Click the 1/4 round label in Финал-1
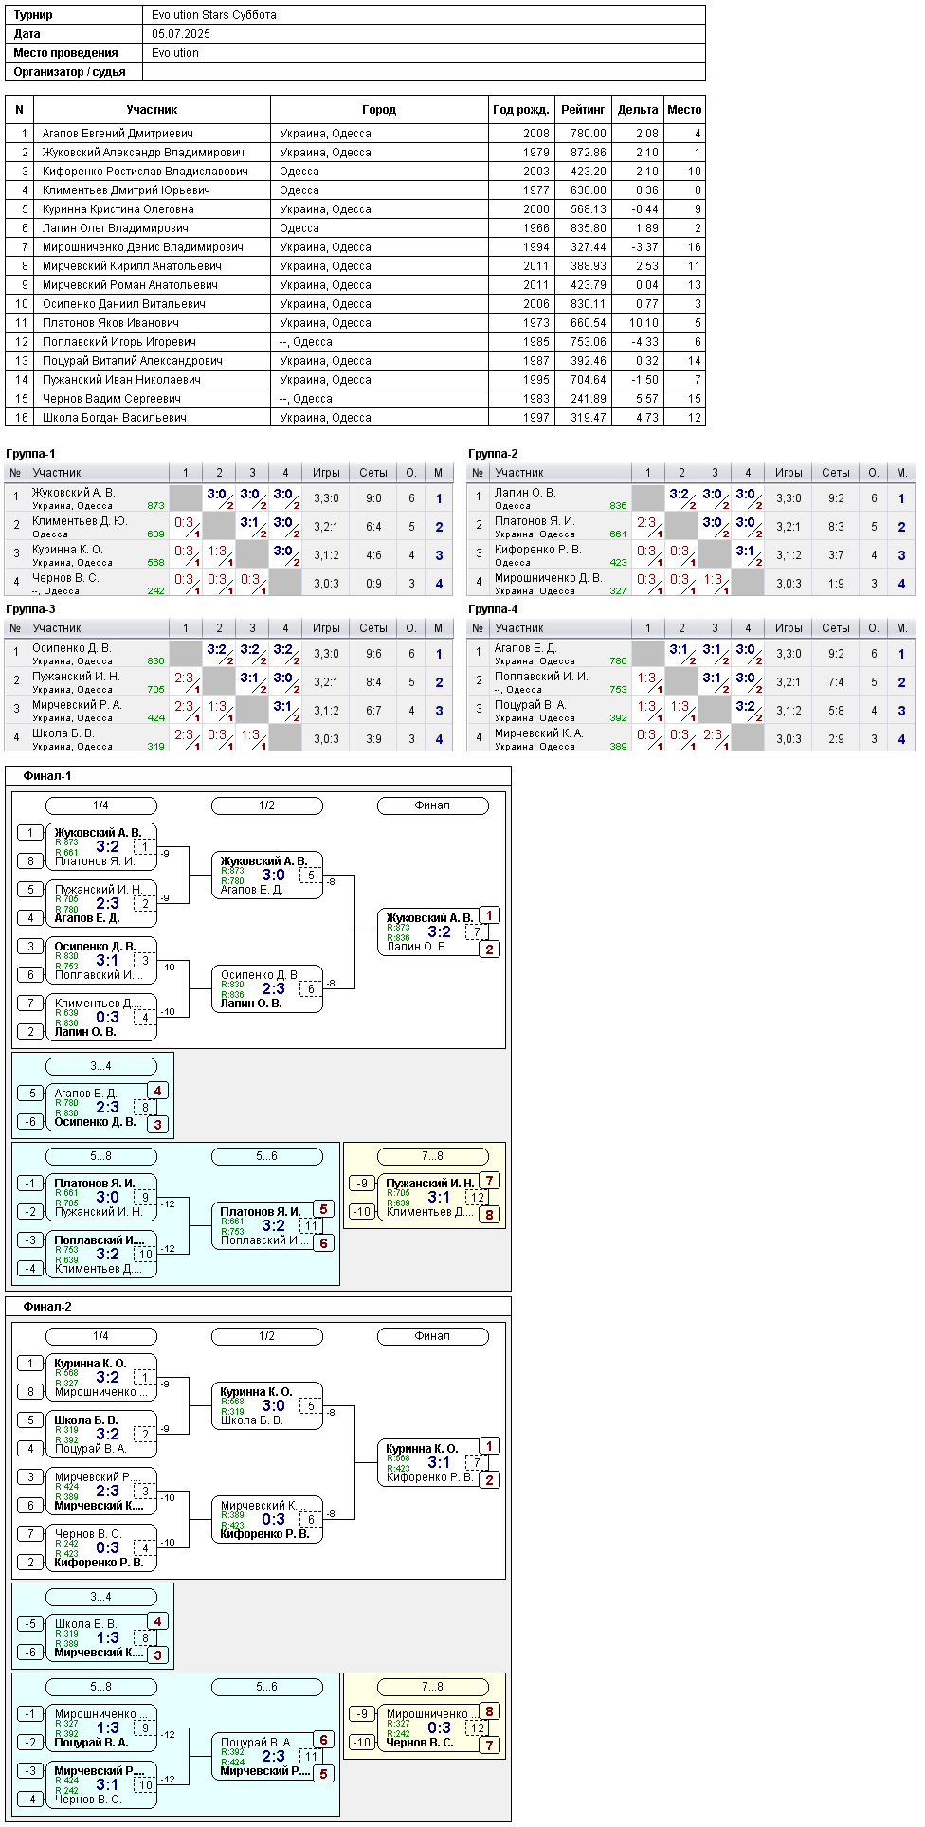925x1827 pixels. 100,805
